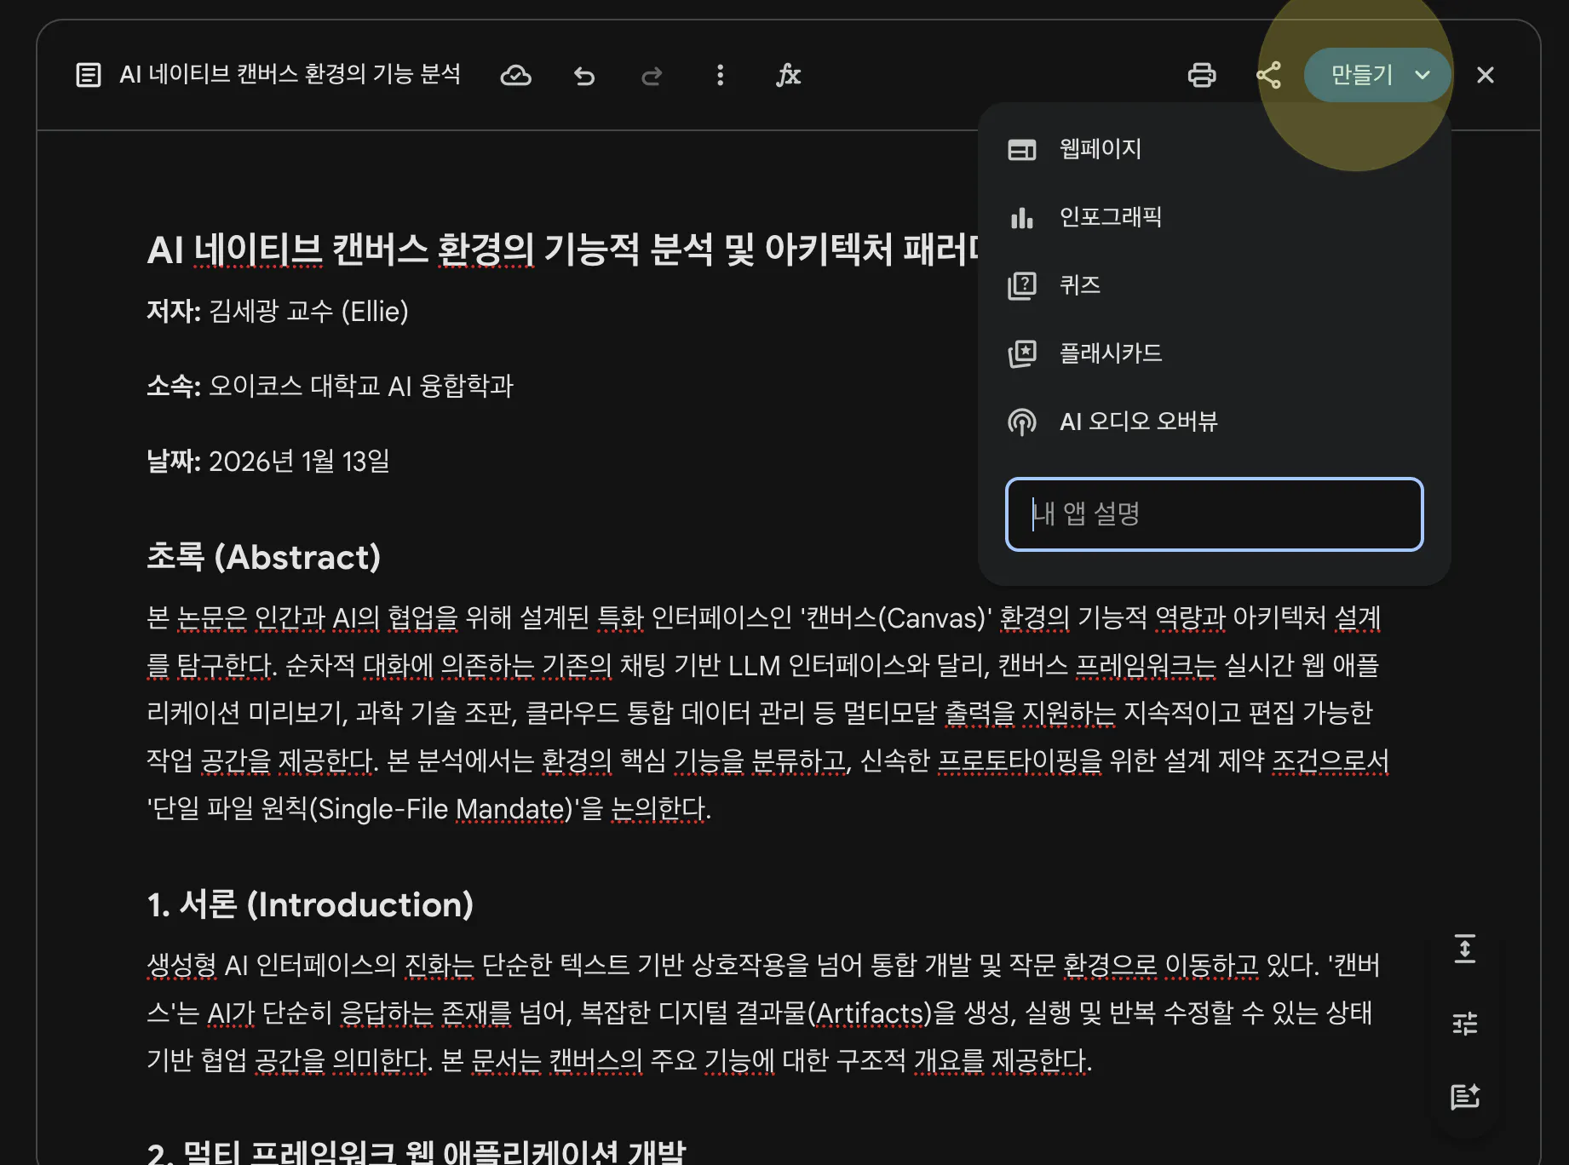
Task: Open the equation (fx) tool
Action: click(x=789, y=75)
